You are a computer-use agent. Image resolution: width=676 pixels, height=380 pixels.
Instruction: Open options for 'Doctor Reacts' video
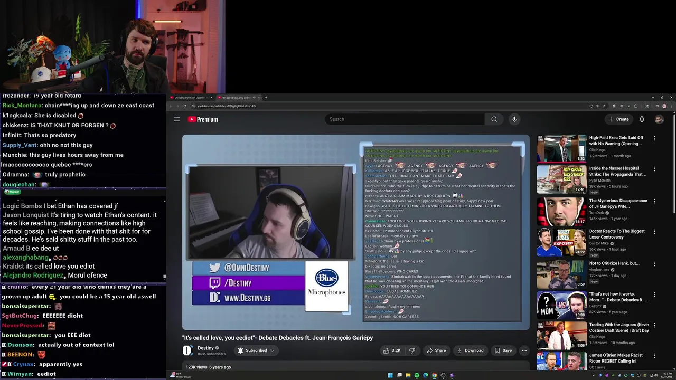(654, 232)
